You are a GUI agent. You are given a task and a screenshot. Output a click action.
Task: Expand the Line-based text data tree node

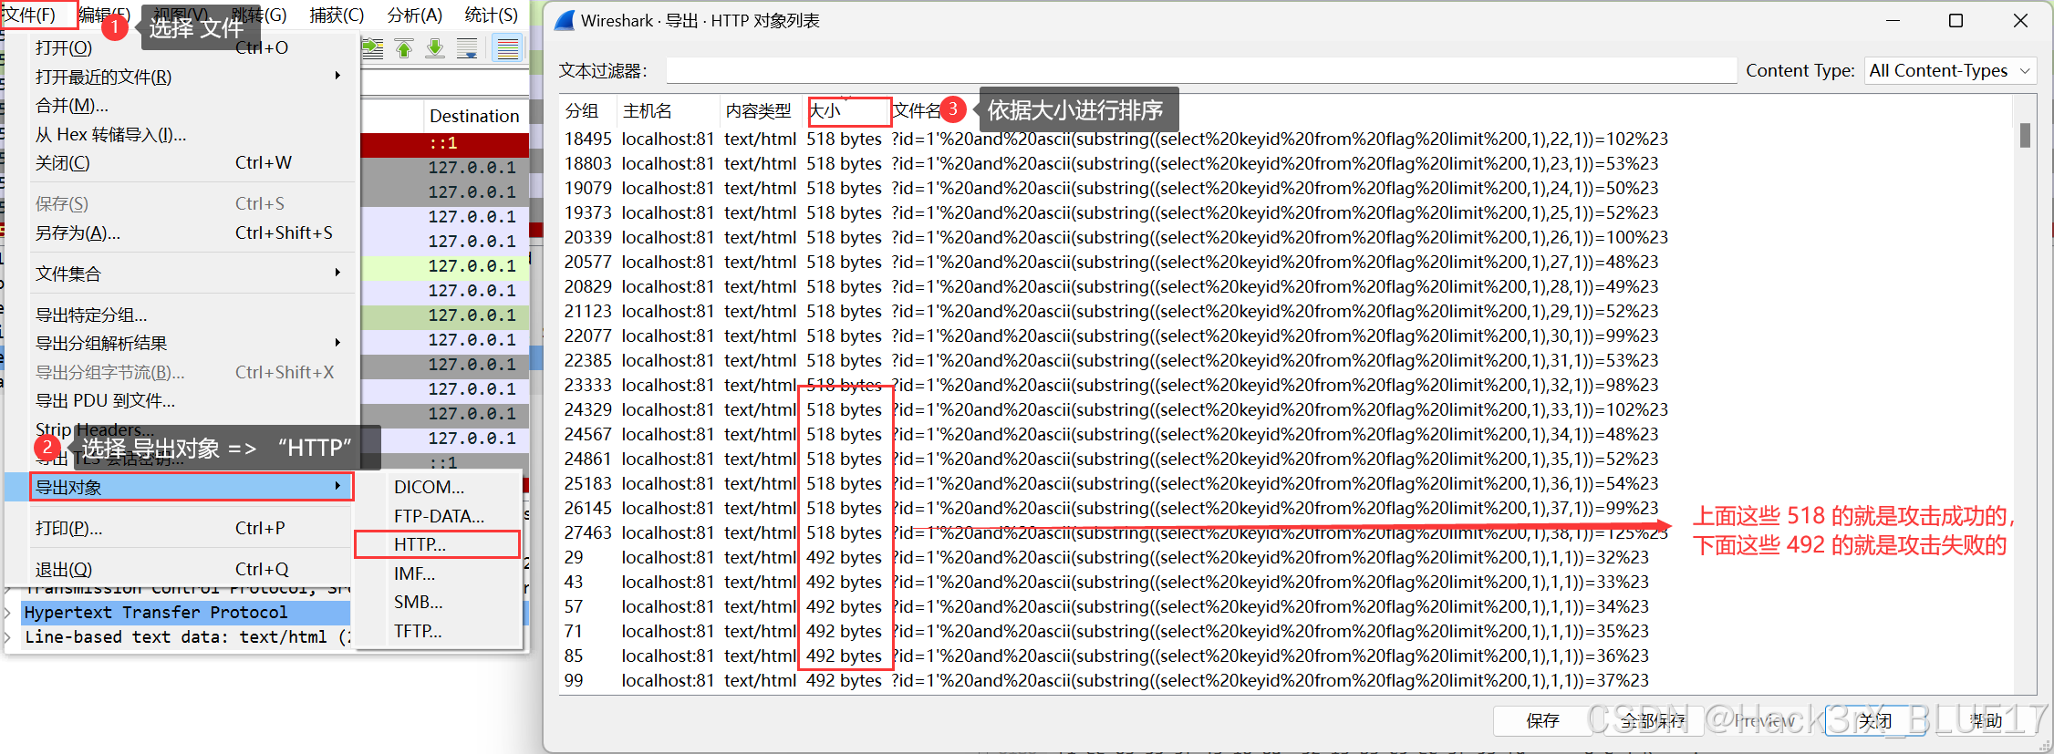(8, 637)
